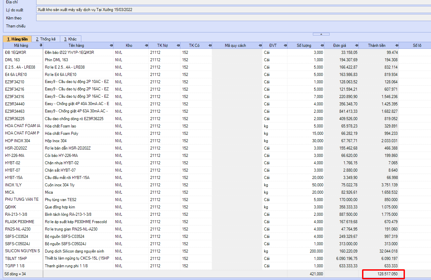Viewport: 431px width, 280px height.
Task: Sort by the Mã hàng column header
Action: point(21,45)
